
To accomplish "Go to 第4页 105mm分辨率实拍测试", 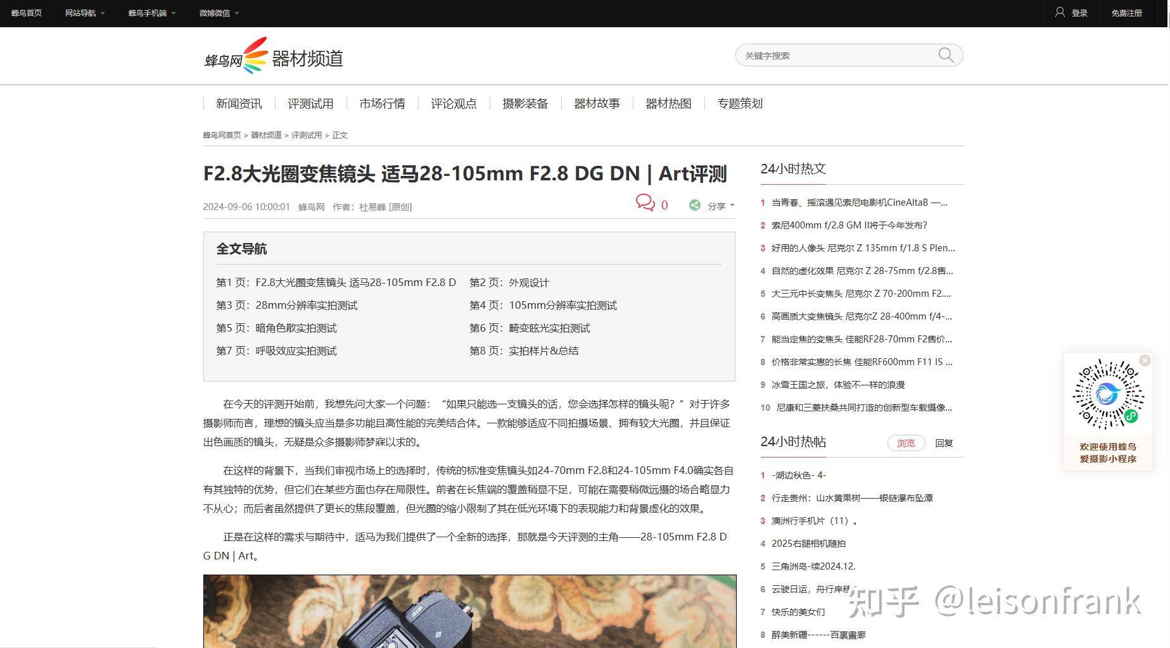I will [x=543, y=305].
